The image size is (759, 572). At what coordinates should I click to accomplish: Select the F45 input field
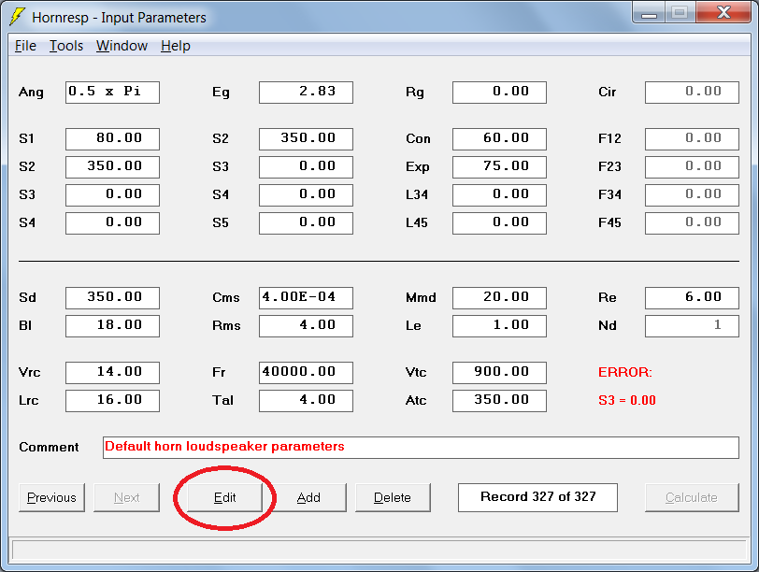[692, 223]
